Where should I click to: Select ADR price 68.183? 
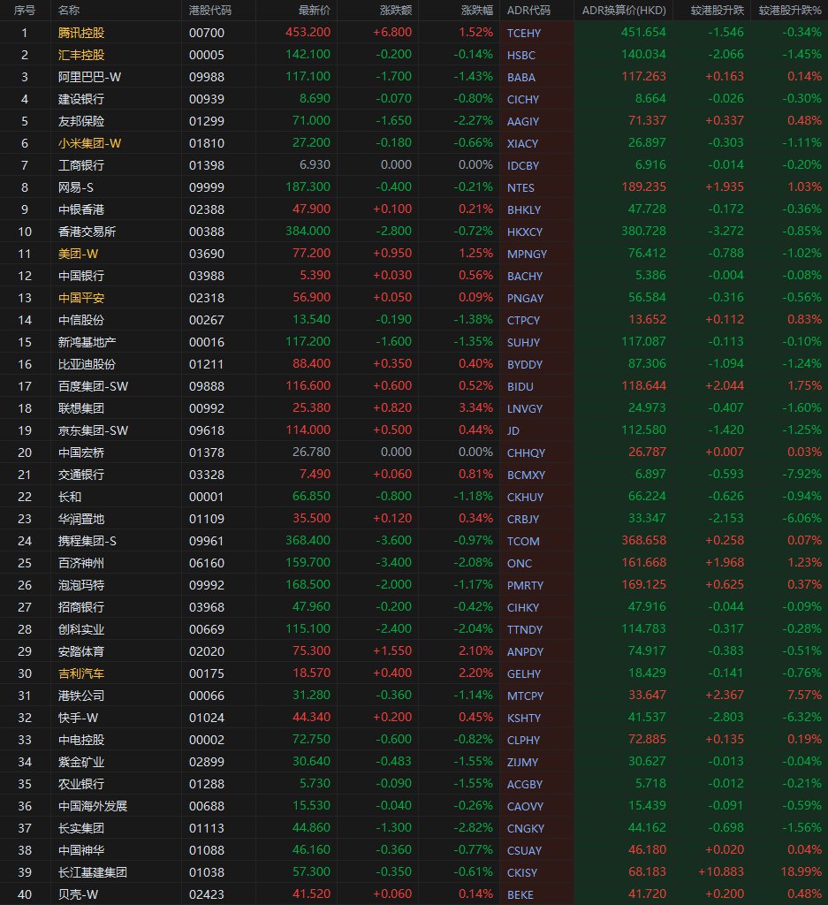(647, 871)
